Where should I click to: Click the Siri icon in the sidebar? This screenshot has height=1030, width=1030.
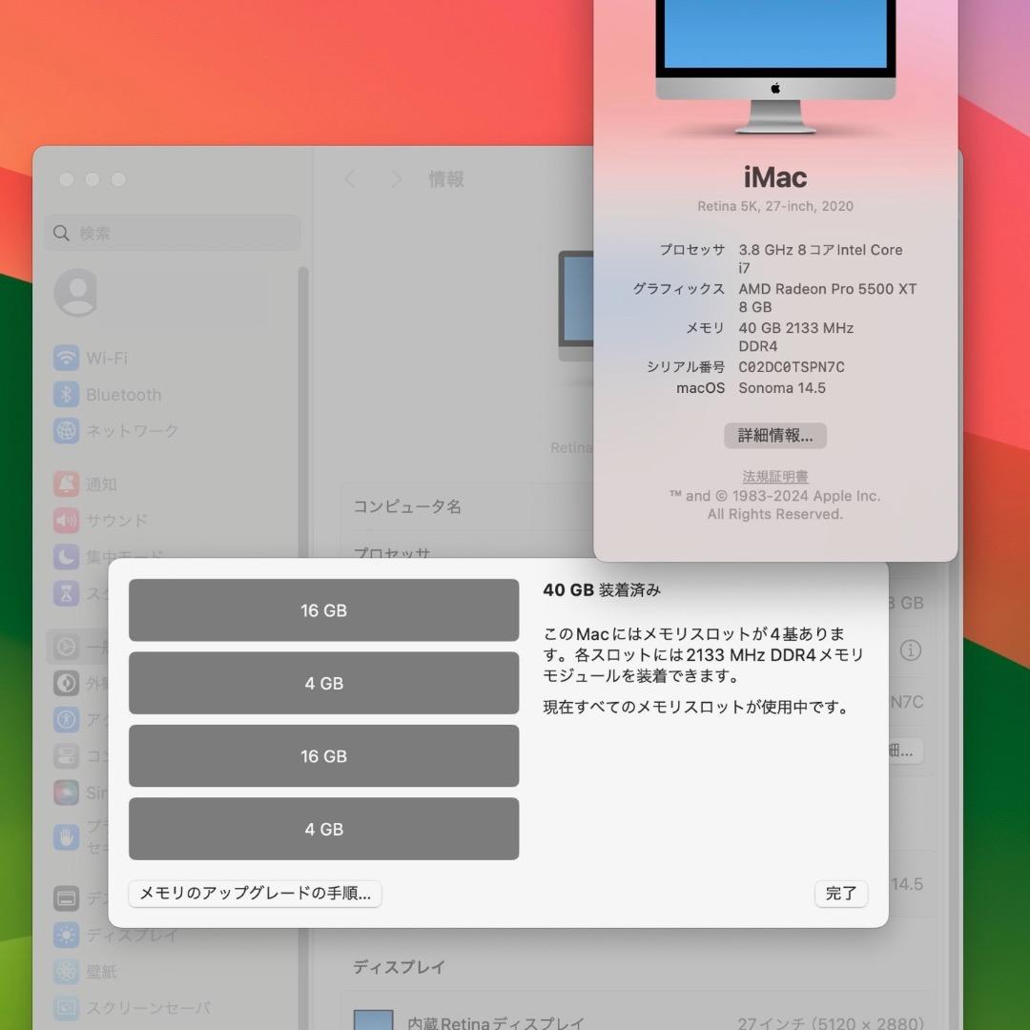point(65,792)
